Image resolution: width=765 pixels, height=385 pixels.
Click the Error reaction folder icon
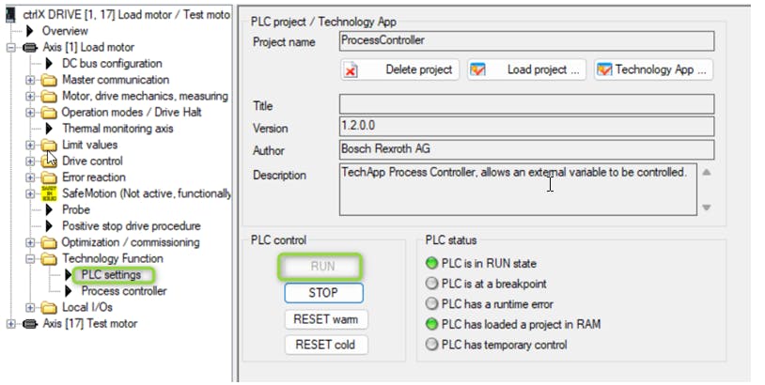tap(49, 177)
